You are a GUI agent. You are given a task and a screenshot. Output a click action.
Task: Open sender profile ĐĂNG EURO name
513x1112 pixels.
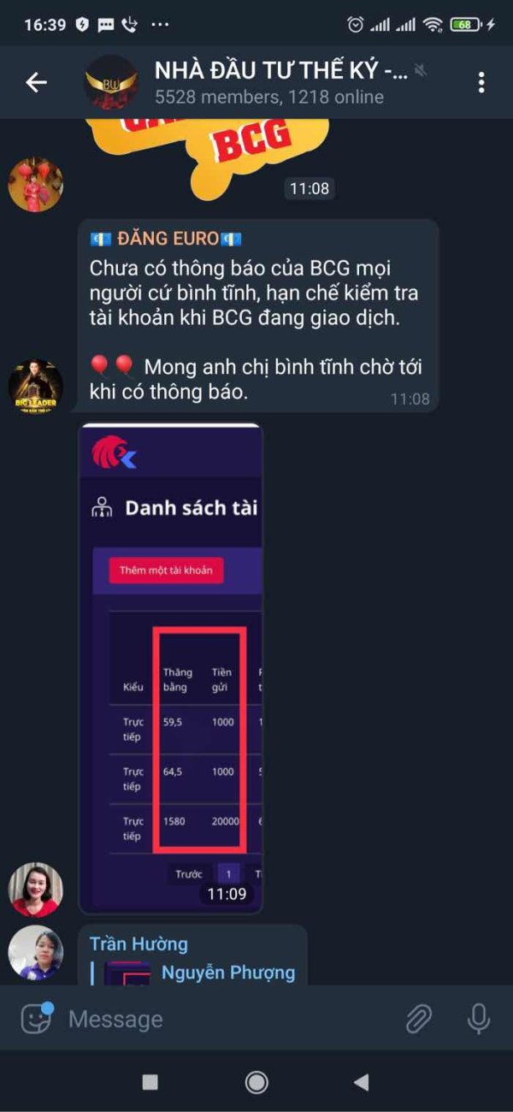pos(166,240)
